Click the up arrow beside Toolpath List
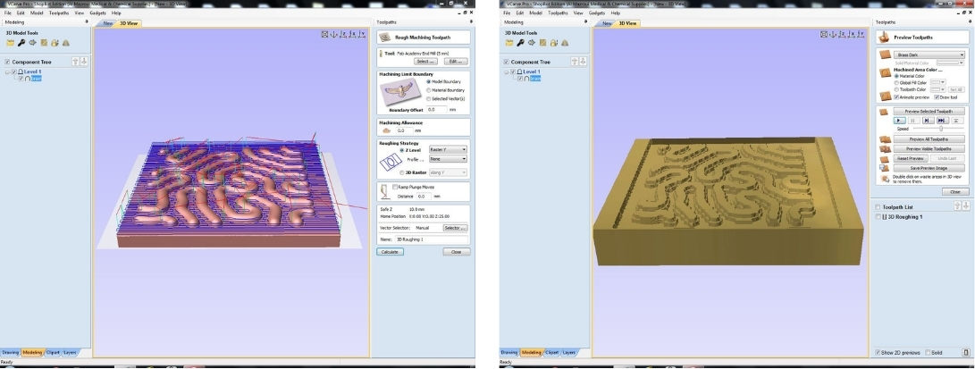This screenshot has width=975, height=369. (956, 206)
